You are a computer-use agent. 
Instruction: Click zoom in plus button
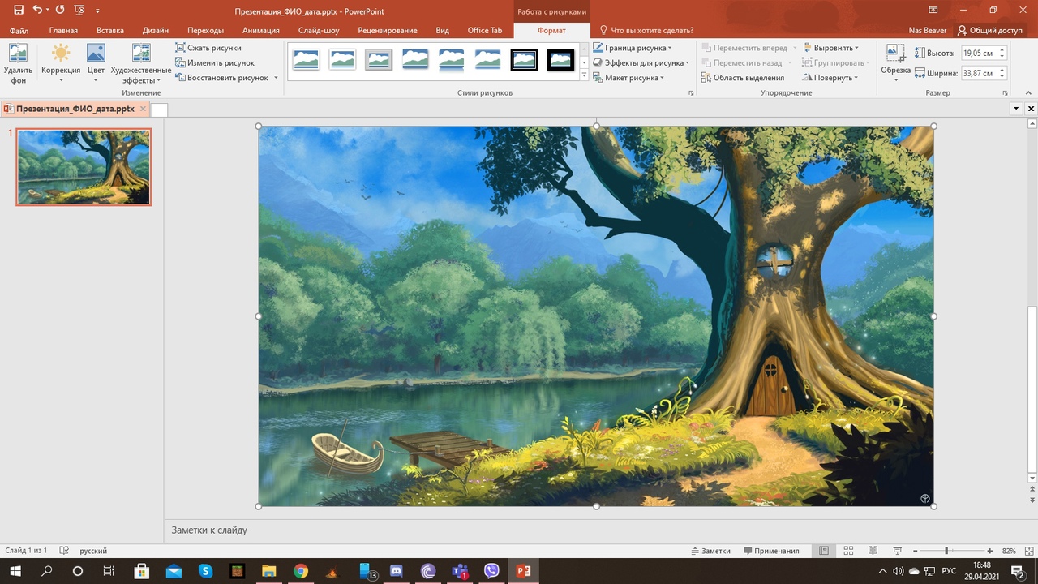[989, 551]
